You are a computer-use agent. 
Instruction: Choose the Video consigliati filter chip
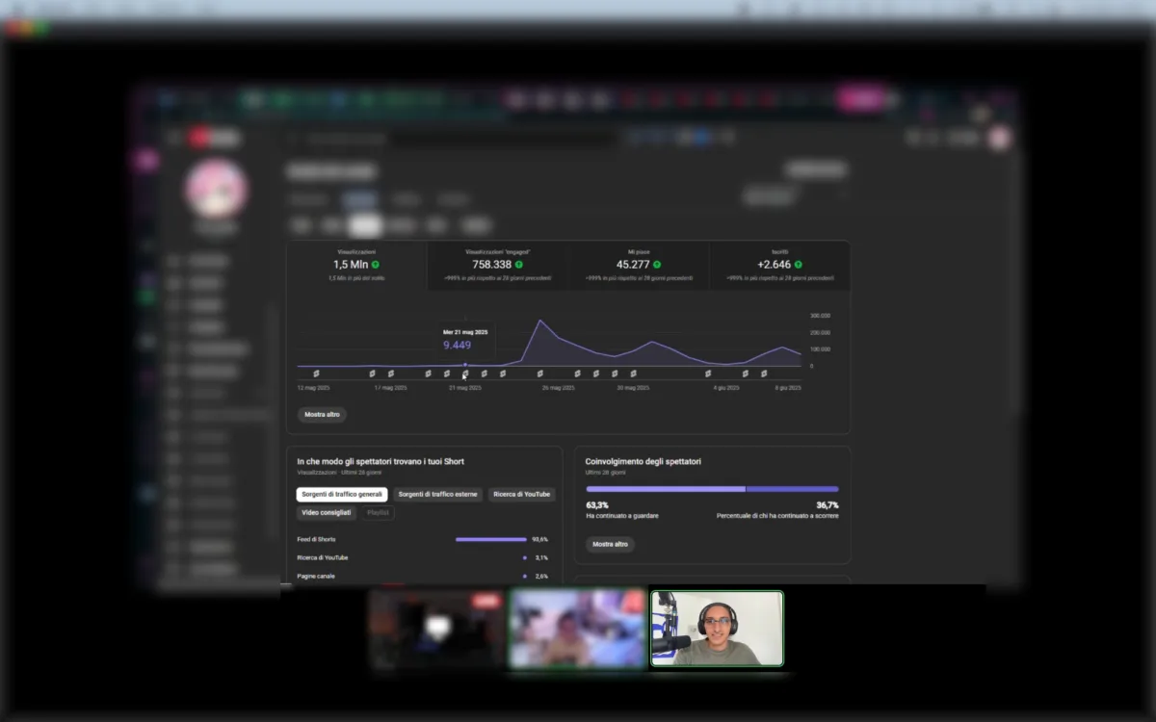(x=327, y=513)
